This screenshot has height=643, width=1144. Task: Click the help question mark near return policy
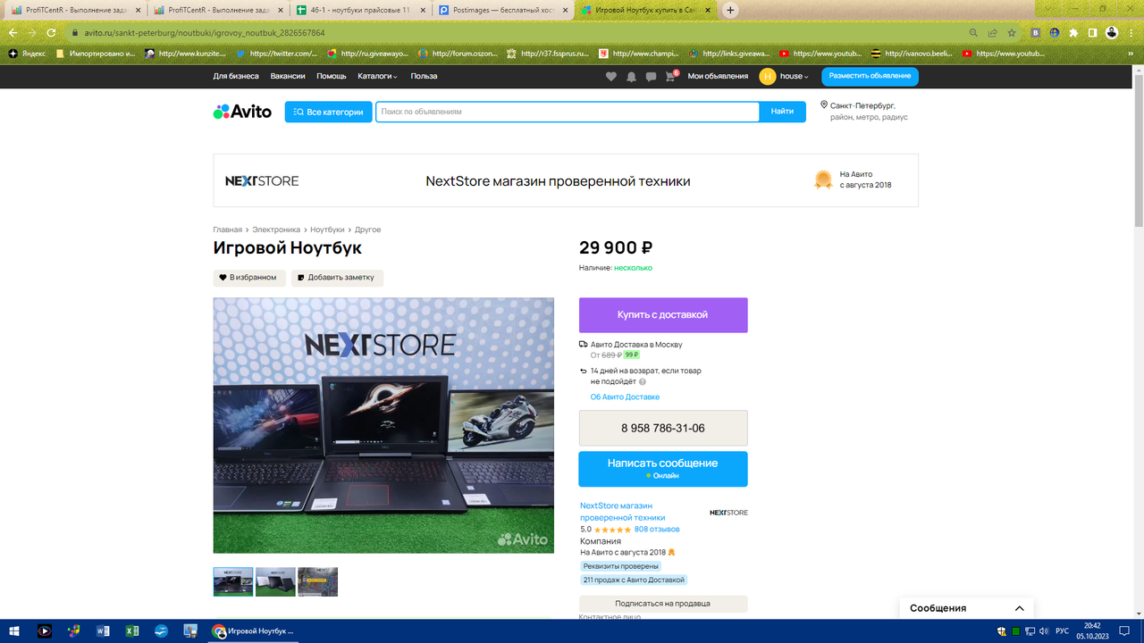(x=643, y=382)
